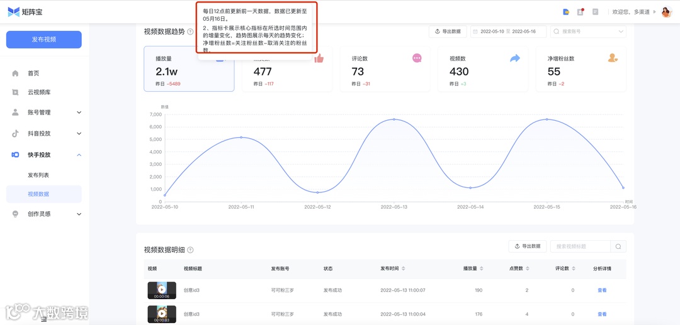
Task: Click 查看 for the 176-play video
Action: 602,314
